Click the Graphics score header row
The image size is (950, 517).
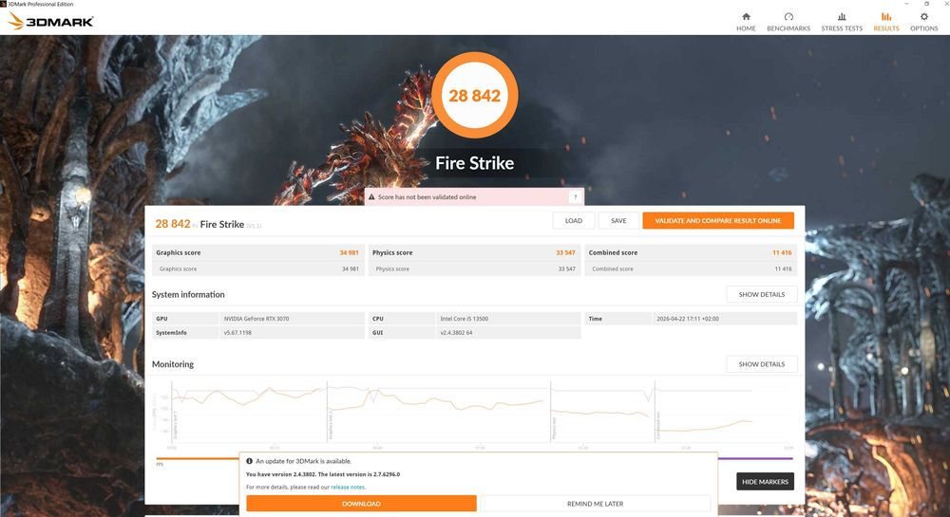257,252
